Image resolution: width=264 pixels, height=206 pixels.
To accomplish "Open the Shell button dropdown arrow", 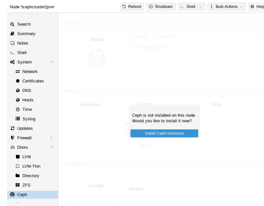I will tap(201, 7).
